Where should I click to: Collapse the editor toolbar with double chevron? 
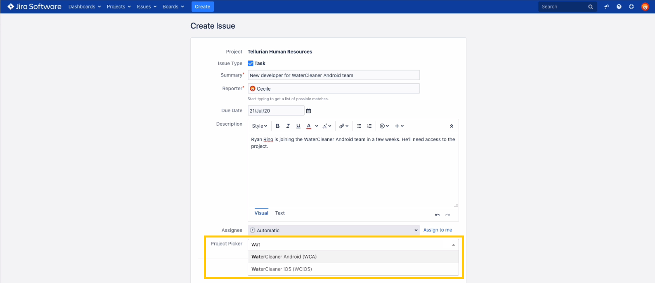[451, 126]
